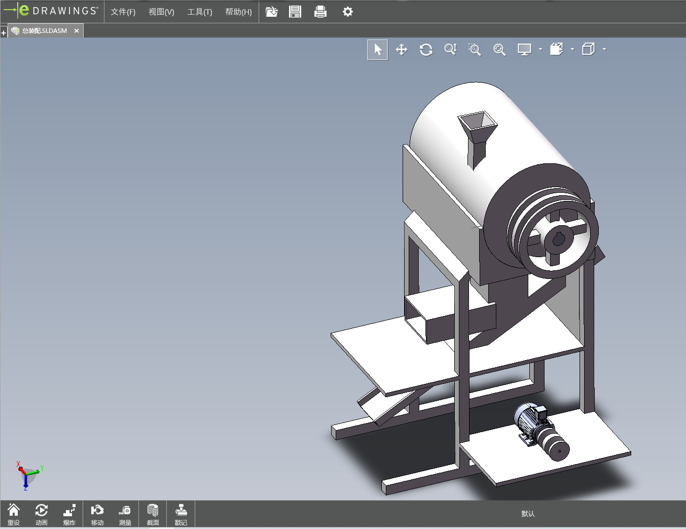The image size is (686, 529).
Task: Click the Zoom to Fit icon
Action: (499, 50)
